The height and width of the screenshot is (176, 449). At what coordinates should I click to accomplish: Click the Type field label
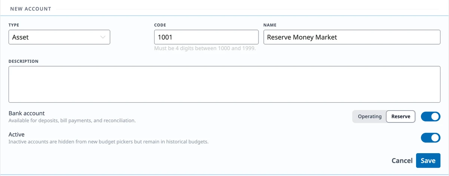tap(14, 25)
